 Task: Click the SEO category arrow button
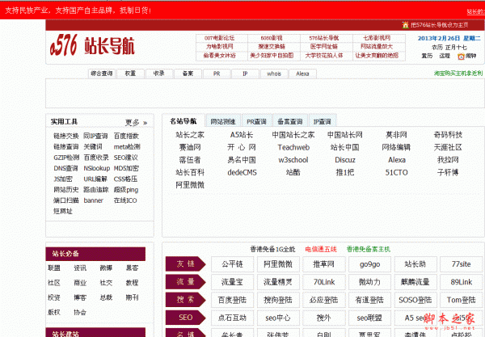point(185,318)
